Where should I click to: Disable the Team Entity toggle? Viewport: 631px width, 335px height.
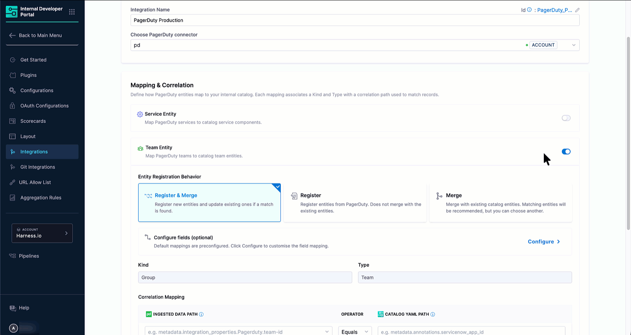pyautogui.click(x=566, y=151)
